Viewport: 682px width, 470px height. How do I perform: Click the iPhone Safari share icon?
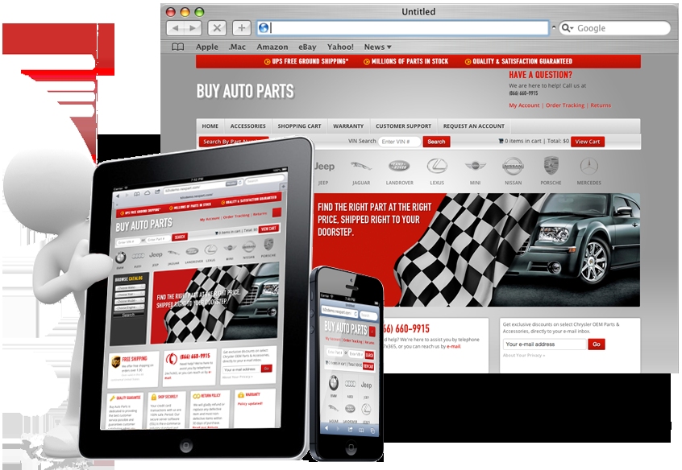coord(349,430)
